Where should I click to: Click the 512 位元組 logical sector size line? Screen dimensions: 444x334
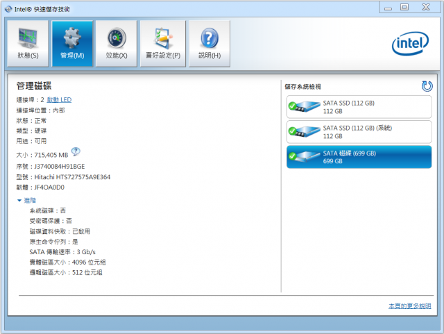coord(66,272)
